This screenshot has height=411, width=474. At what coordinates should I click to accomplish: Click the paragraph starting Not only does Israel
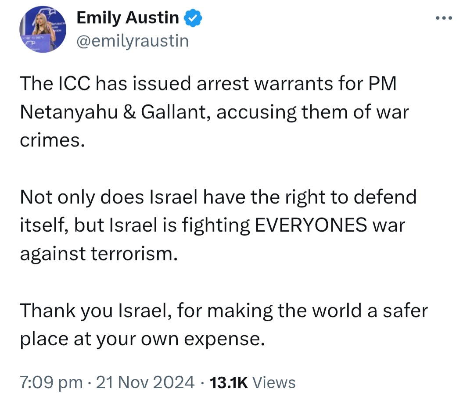coord(218,225)
